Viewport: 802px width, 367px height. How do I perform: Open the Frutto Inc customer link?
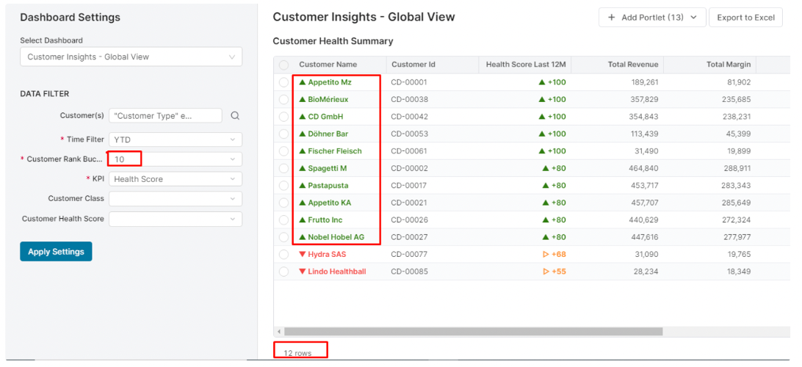pos(325,220)
